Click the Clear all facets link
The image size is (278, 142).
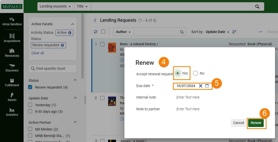(x=38, y=53)
